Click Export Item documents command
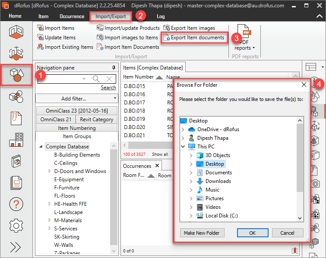The width and height of the screenshot is (326, 258). point(193,38)
